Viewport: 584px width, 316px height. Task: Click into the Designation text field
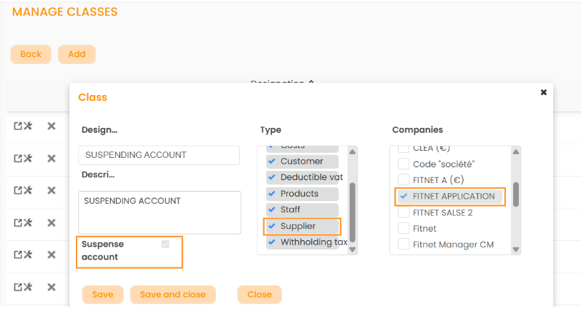159,155
